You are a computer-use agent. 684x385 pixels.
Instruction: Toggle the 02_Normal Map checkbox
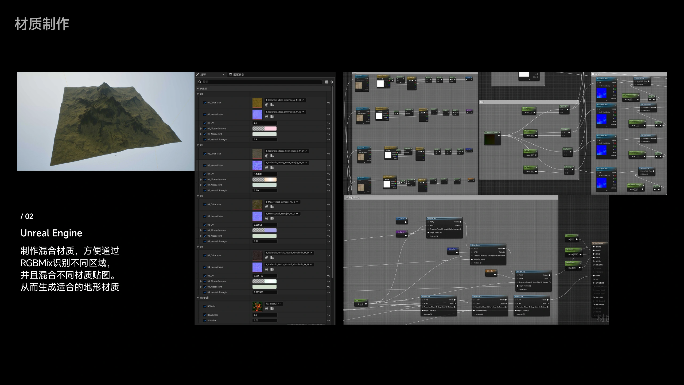pyautogui.click(x=205, y=165)
